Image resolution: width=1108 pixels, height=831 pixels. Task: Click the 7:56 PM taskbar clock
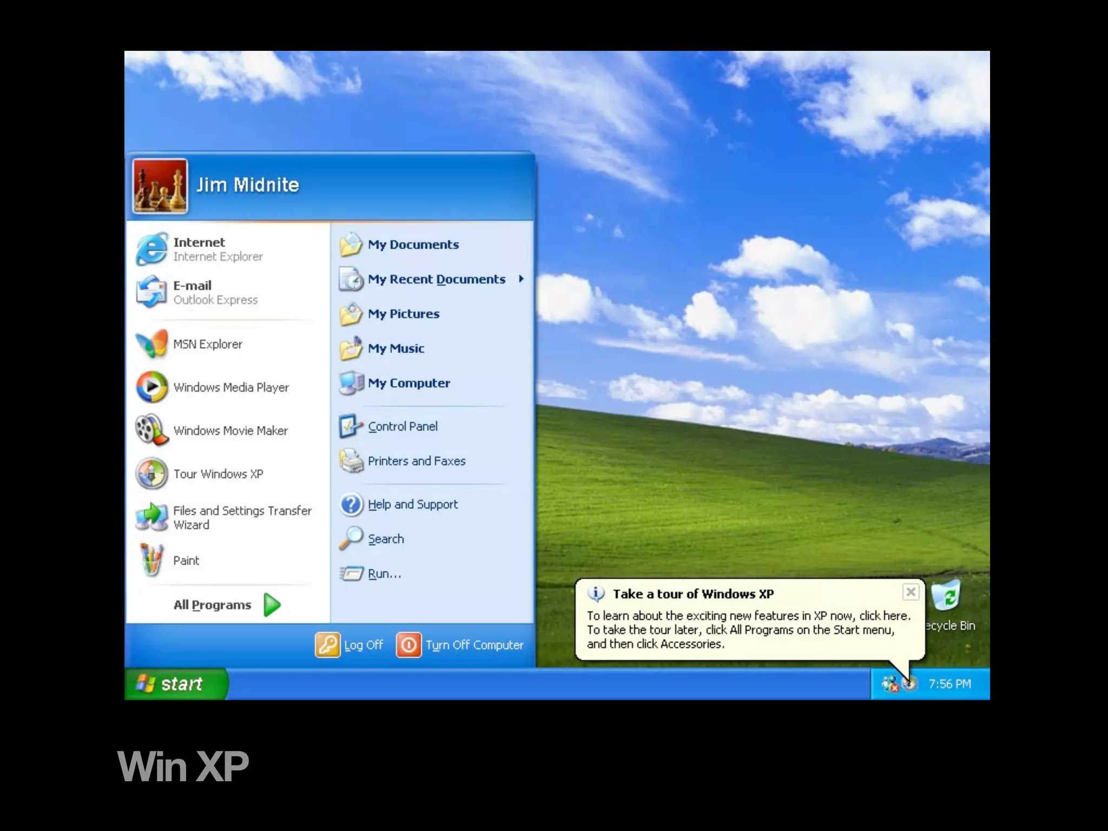(x=949, y=684)
